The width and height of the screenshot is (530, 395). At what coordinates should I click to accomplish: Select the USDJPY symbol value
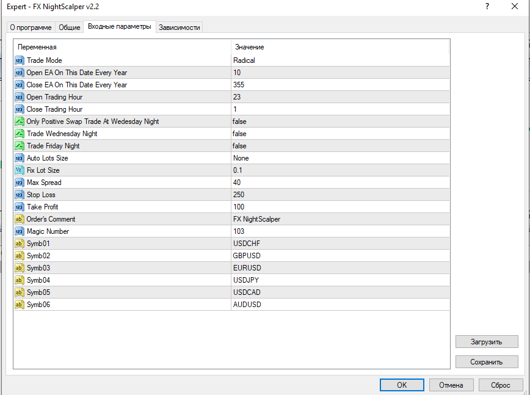click(x=246, y=280)
